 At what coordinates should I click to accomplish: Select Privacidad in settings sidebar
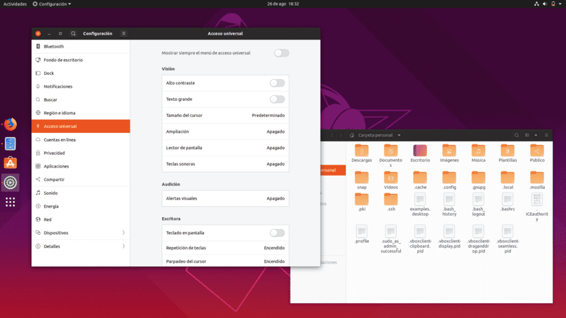coord(80,153)
